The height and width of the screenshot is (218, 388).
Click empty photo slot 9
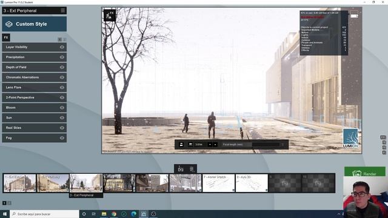click(285, 183)
